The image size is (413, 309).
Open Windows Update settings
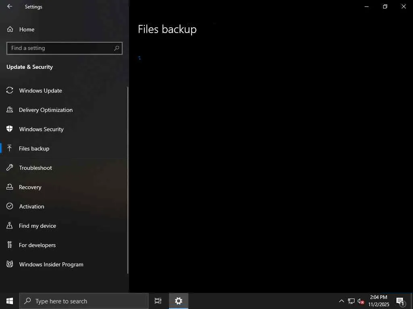pyautogui.click(x=64, y=91)
